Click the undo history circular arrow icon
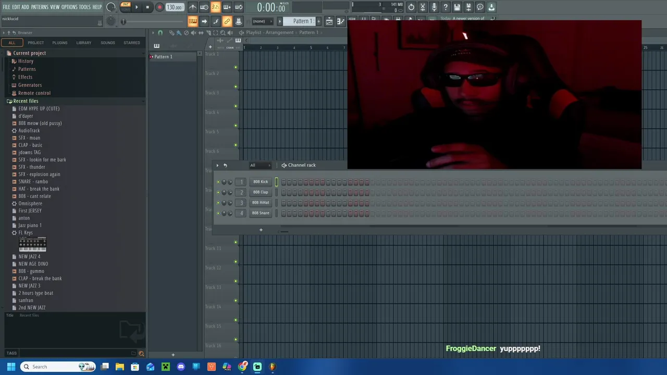Screen dimensions: 667x375 tap(411, 7)
